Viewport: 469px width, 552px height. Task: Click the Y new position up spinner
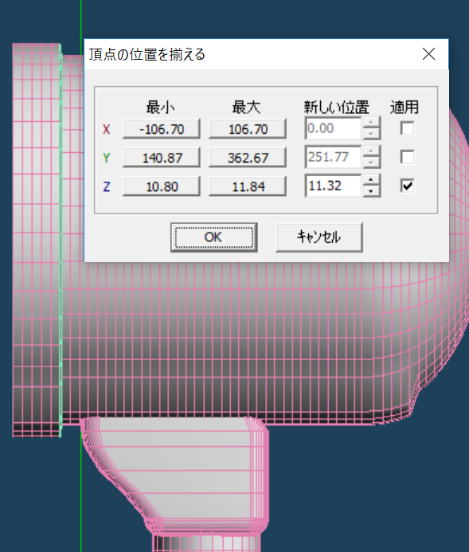pyautogui.click(x=371, y=151)
